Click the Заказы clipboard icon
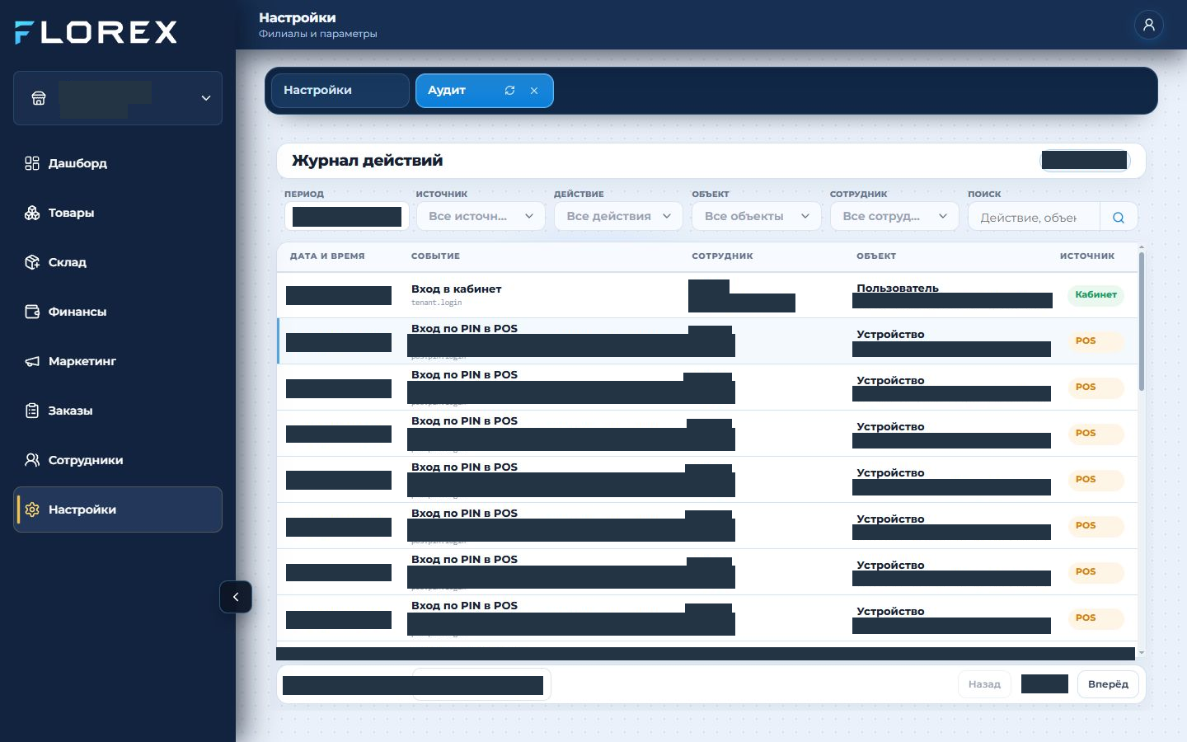 point(32,411)
